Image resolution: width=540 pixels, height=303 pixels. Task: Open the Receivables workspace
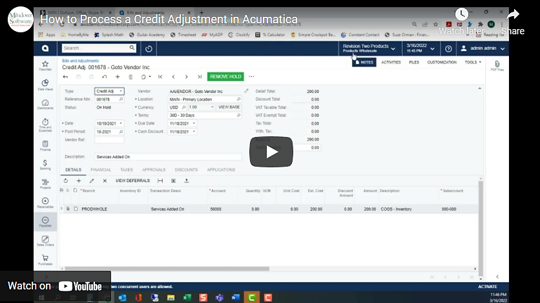point(45,203)
